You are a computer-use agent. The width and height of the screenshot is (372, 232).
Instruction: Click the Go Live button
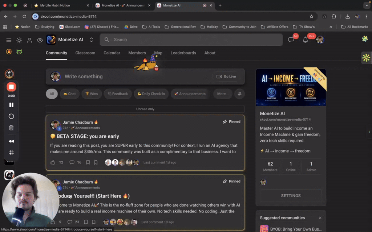(x=226, y=76)
